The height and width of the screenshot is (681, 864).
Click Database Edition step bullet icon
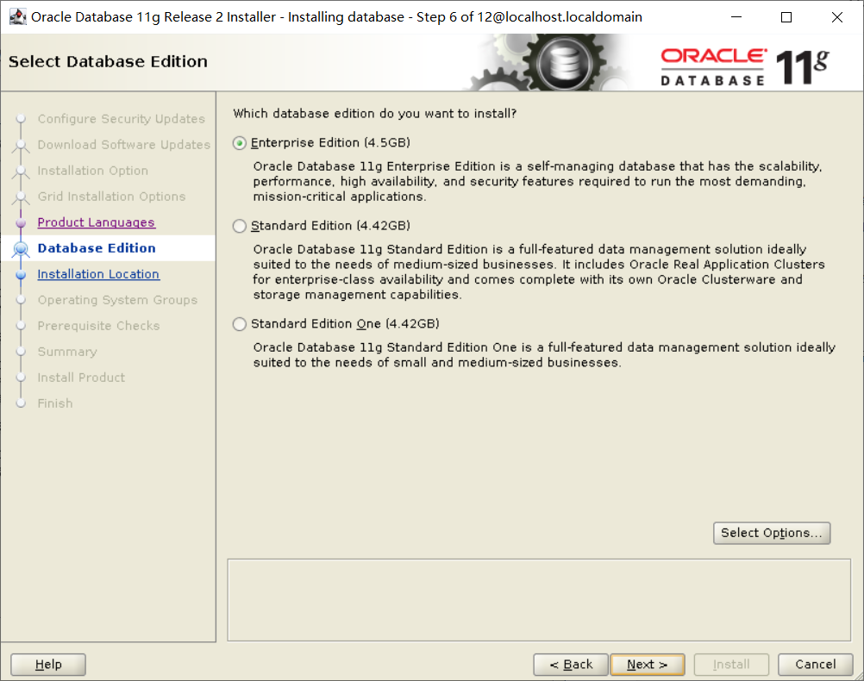click(x=21, y=249)
